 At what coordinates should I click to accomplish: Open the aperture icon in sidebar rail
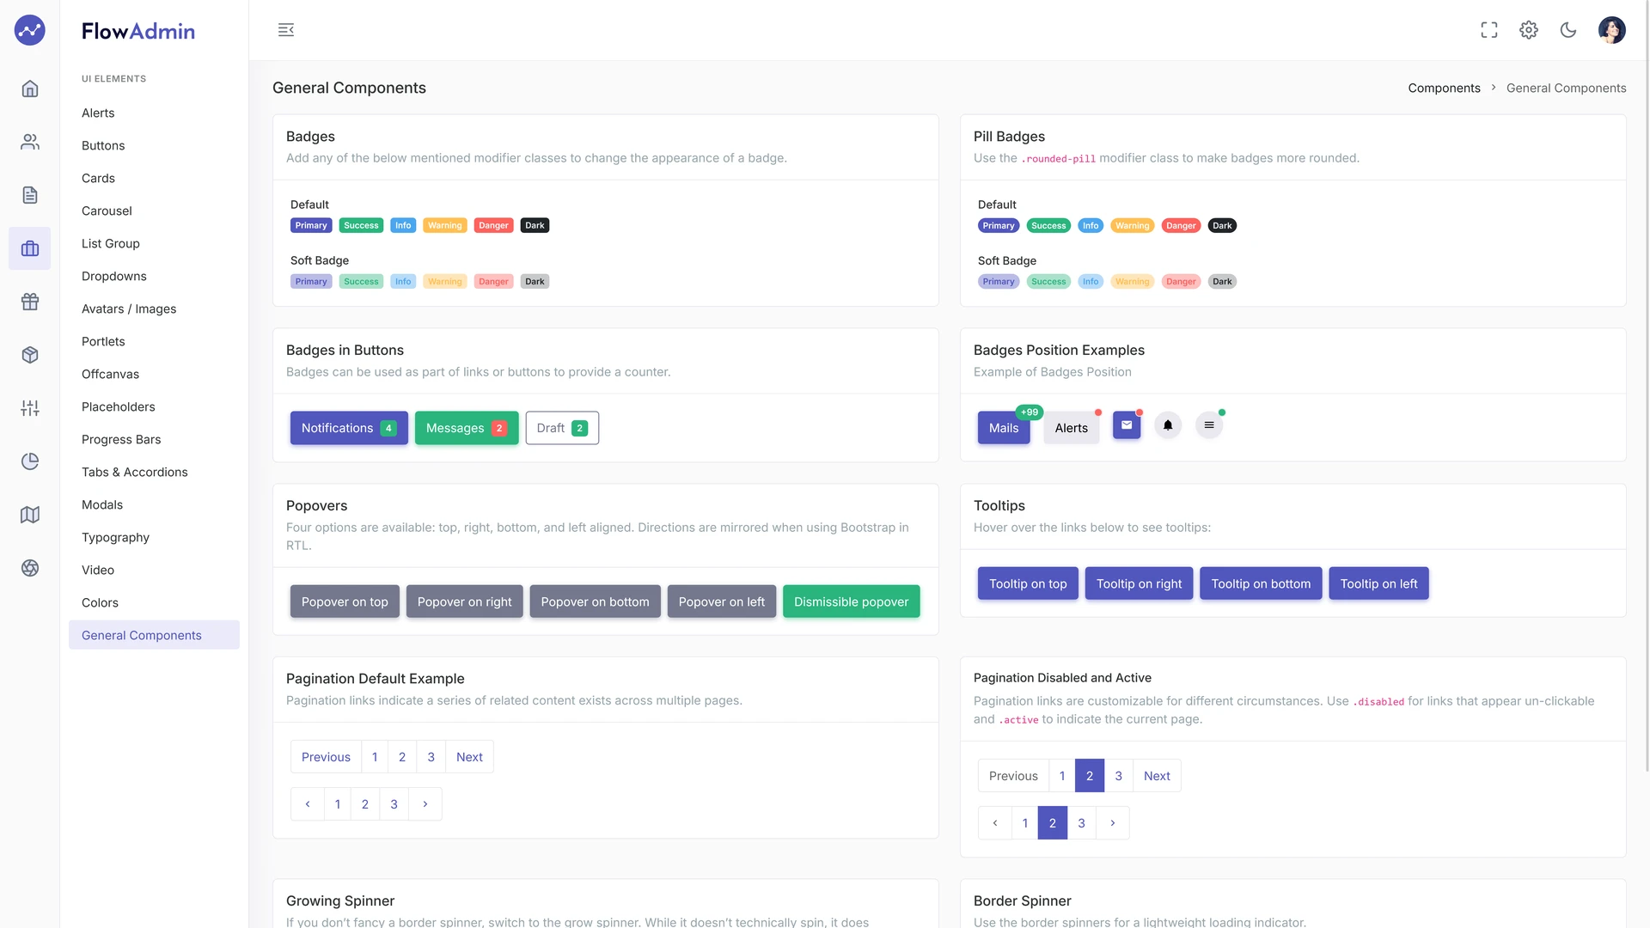click(x=30, y=568)
